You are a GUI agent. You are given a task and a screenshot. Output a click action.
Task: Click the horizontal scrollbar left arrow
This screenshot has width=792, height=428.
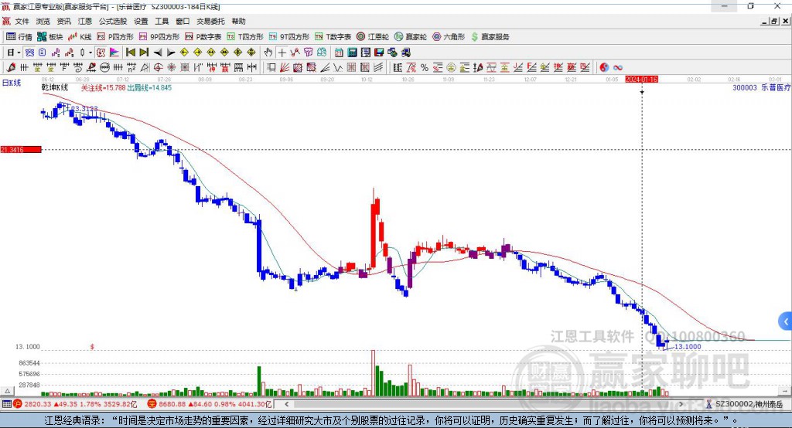pos(286,404)
